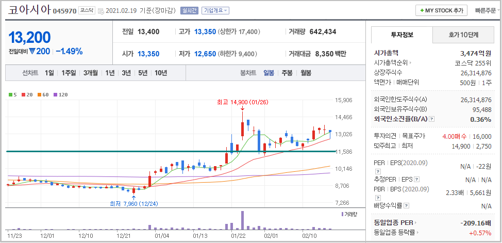The height and width of the screenshot is (243, 502).
Task: Click the tallest volume bar near 01/22
Action: point(242,220)
